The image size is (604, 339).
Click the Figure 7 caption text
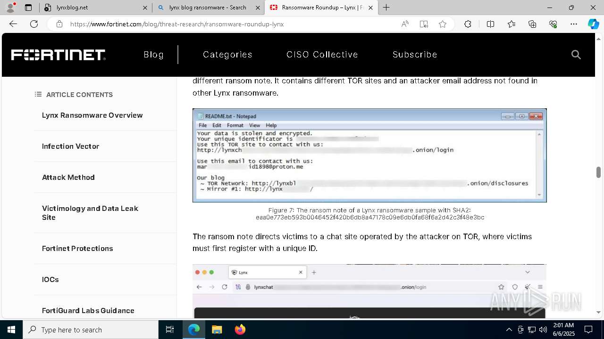(x=369, y=214)
